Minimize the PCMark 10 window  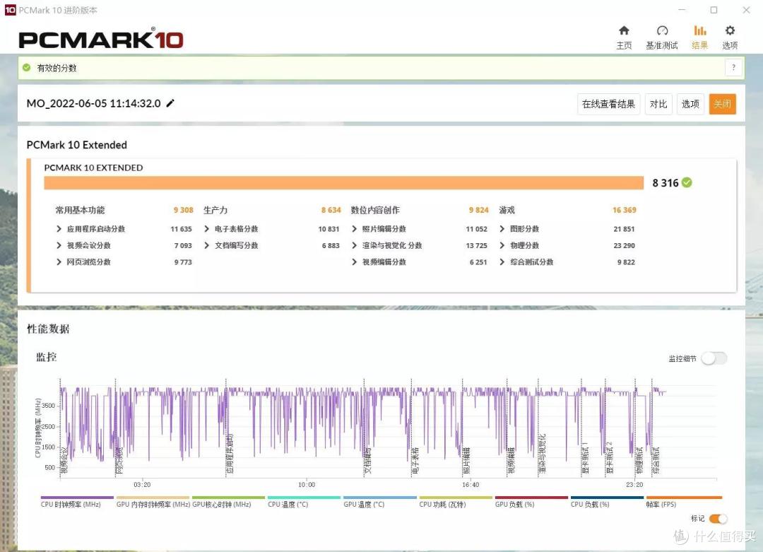(x=682, y=10)
